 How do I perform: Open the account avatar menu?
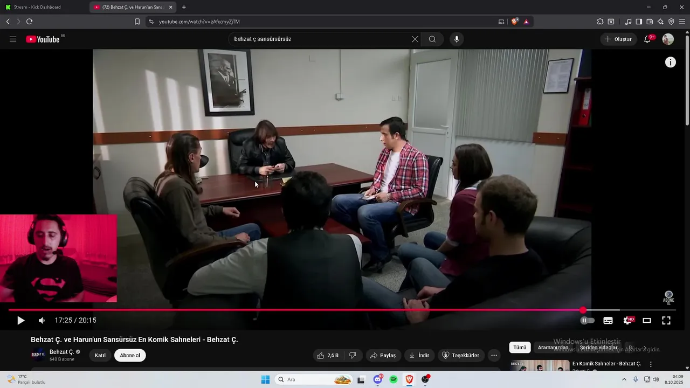point(668,39)
